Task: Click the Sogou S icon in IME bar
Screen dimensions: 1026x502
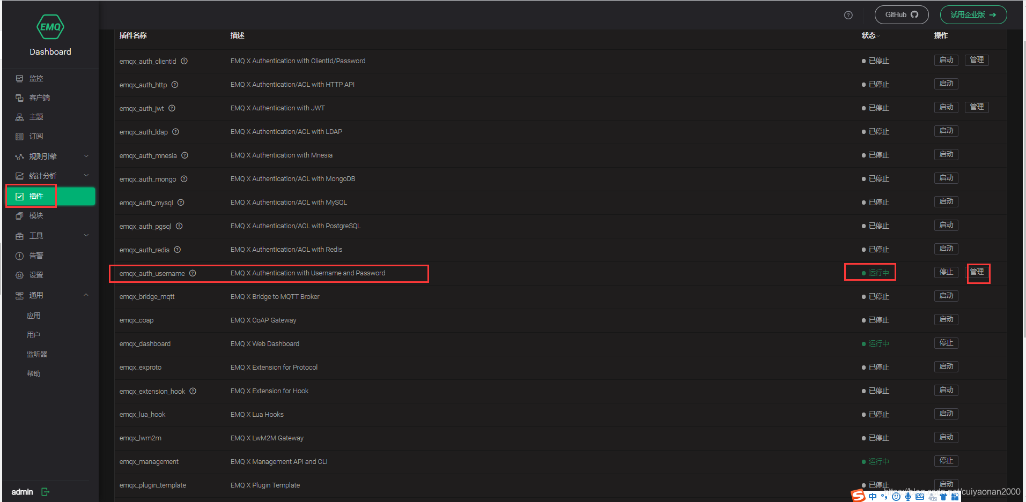Action: [x=858, y=496]
